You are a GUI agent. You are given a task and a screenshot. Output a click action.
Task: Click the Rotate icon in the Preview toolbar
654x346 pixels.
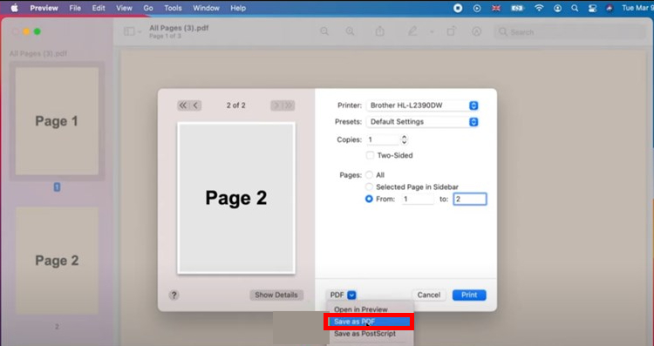pyautogui.click(x=451, y=31)
